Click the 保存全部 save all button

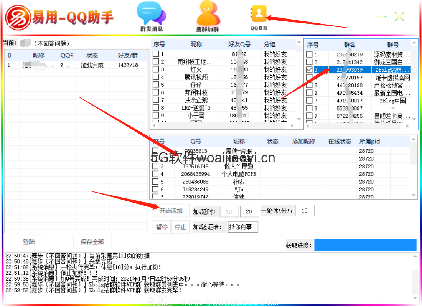[x=92, y=242]
